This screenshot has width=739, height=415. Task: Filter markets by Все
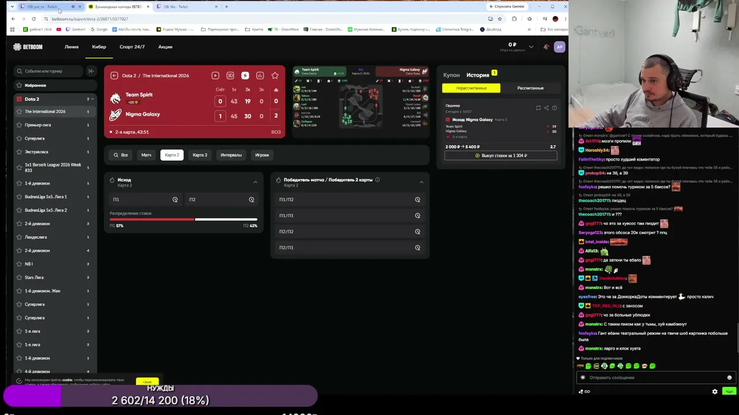pyautogui.click(x=121, y=155)
